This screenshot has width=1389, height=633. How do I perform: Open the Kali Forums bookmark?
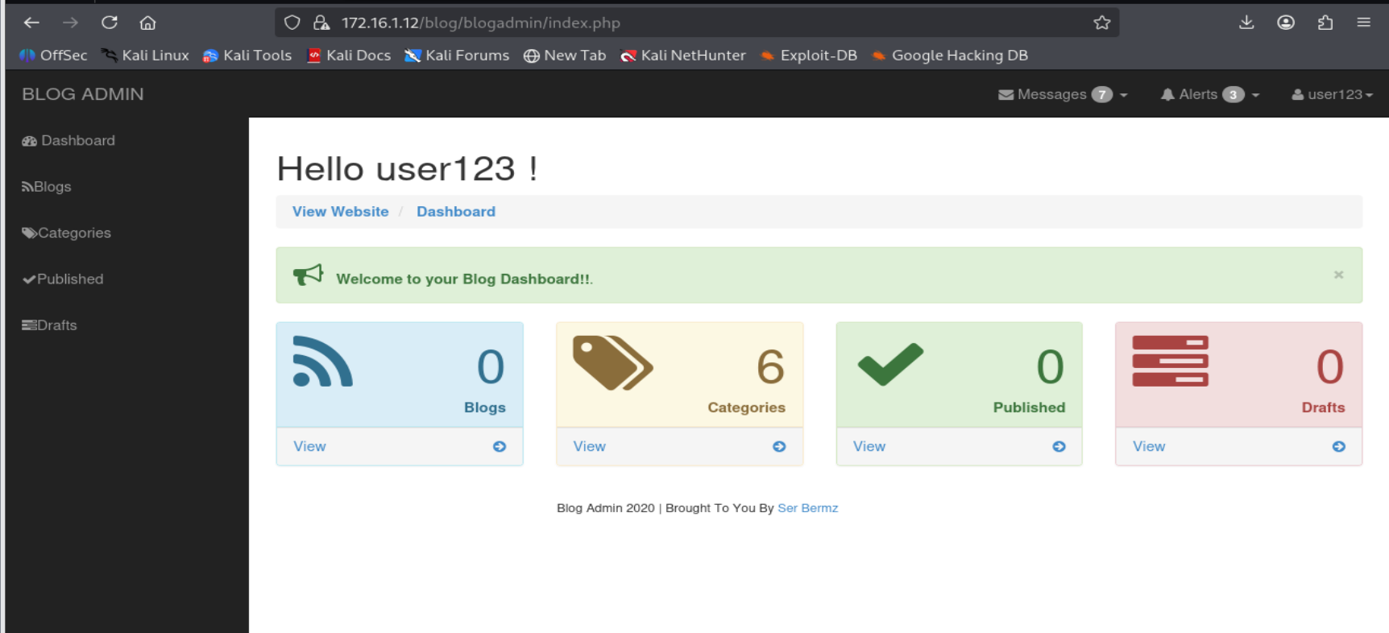pyautogui.click(x=457, y=55)
